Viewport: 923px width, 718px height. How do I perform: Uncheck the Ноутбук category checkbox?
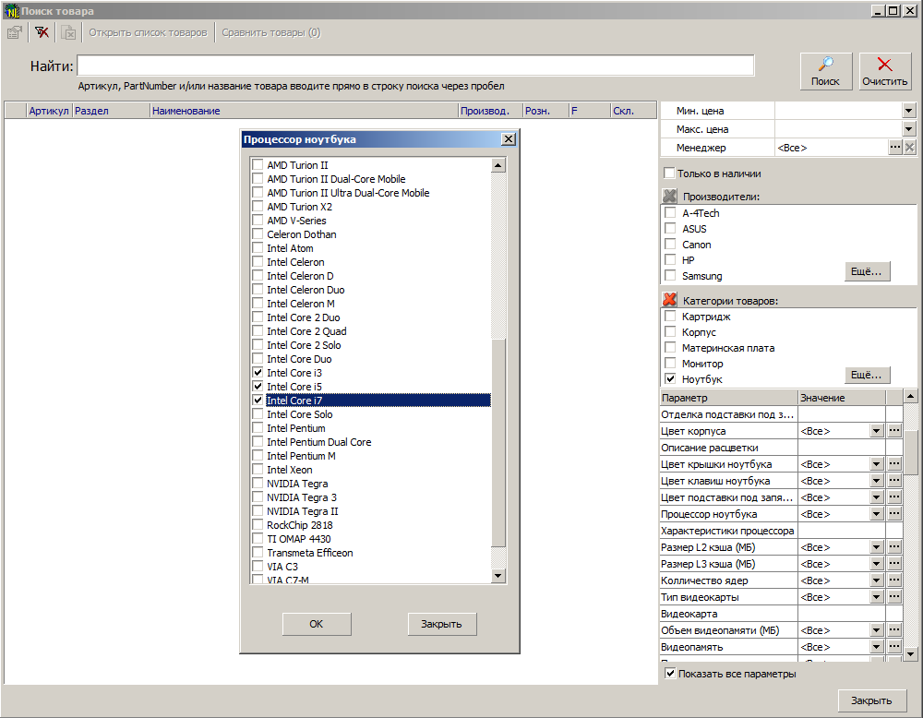click(670, 379)
